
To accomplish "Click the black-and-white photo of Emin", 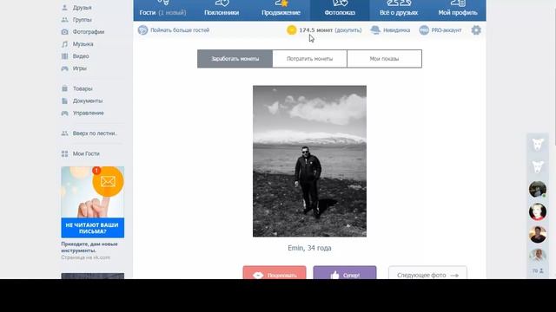I will tap(309, 161).
